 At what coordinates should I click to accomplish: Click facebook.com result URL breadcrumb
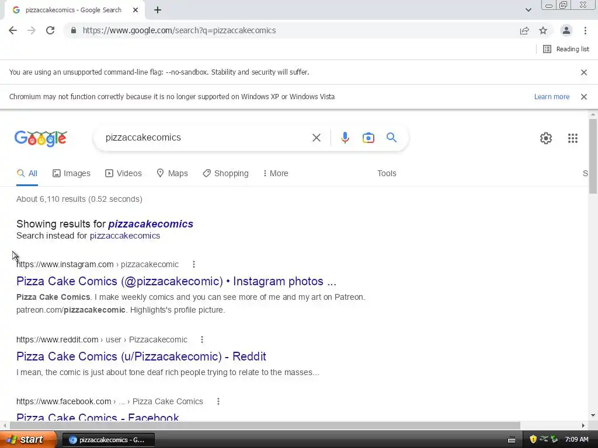109,401
